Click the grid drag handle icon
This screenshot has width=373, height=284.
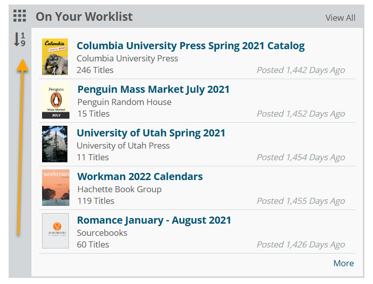click(20, 16)
